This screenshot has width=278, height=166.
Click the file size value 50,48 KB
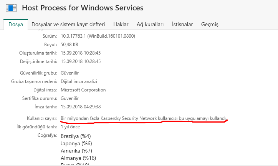pyautogui.click(x=69, y=45)
